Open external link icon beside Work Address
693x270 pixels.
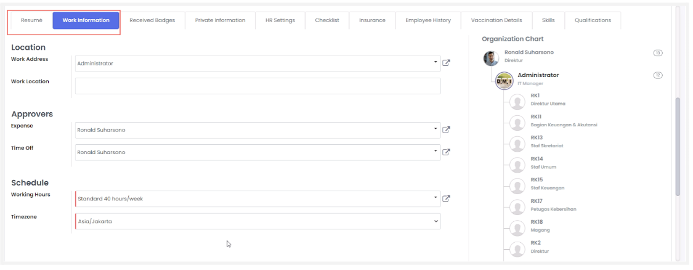click(447, 63)
